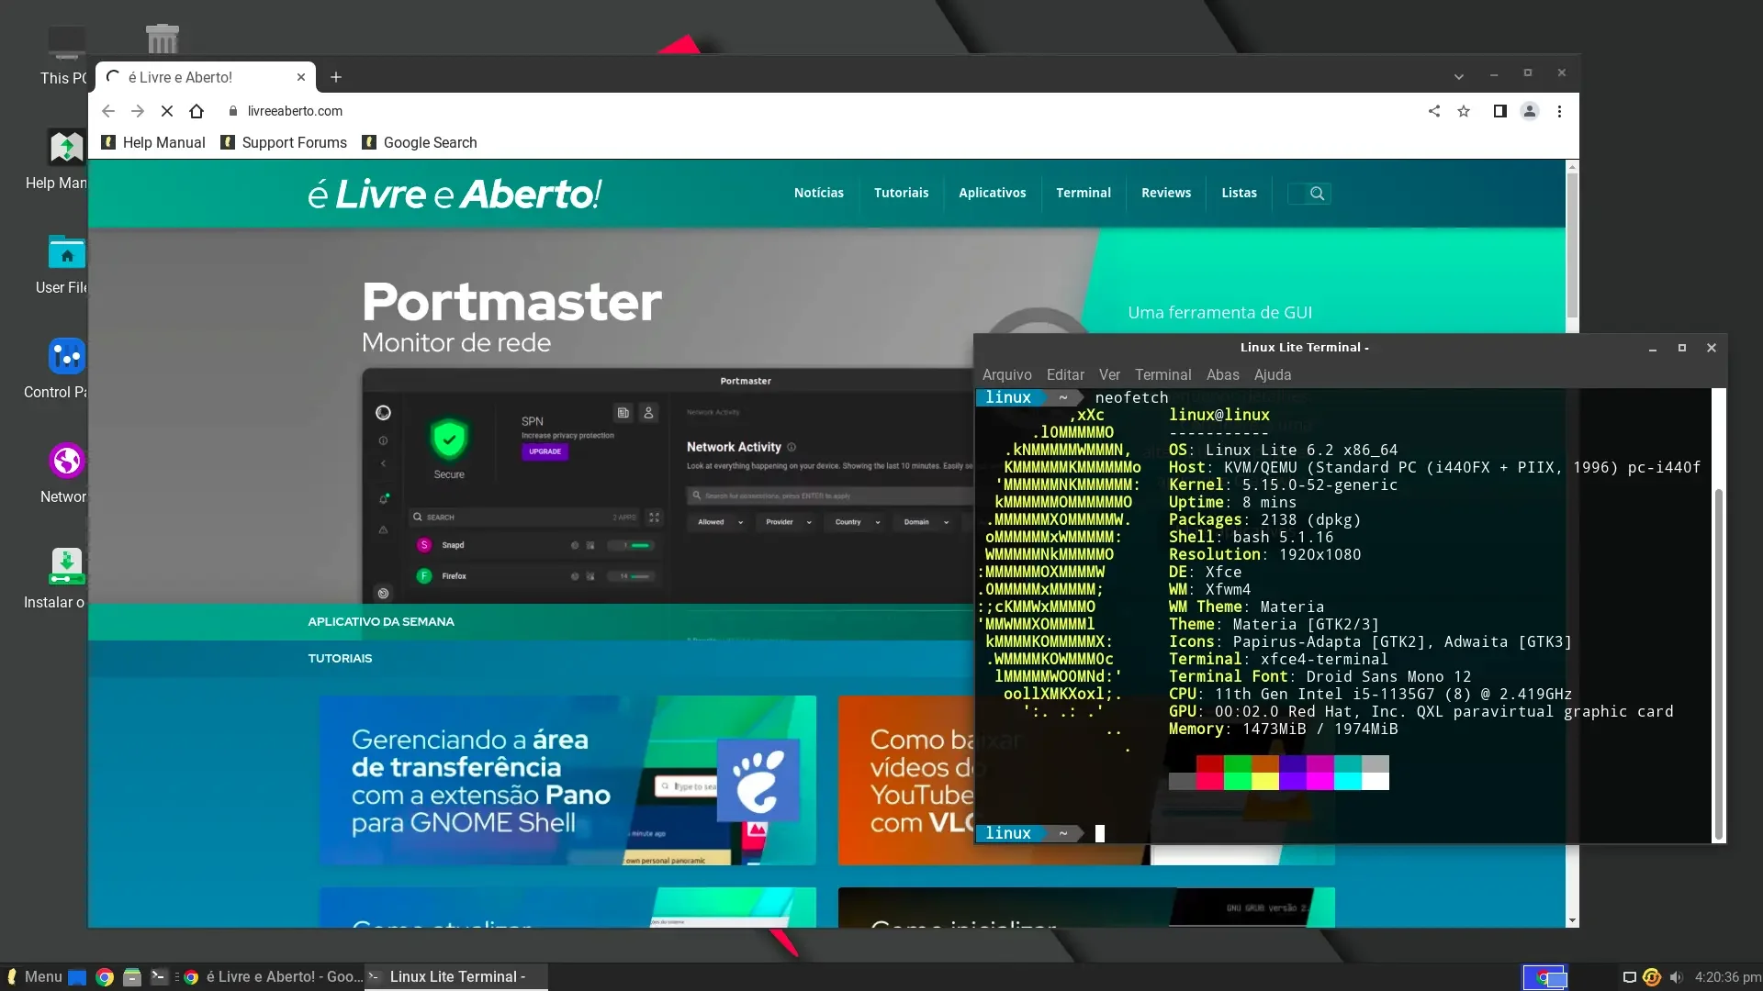Click cyan color block in neofetch output
Image resolution: width=1763 pixels, height=991 pixels.
[1347, 781]
